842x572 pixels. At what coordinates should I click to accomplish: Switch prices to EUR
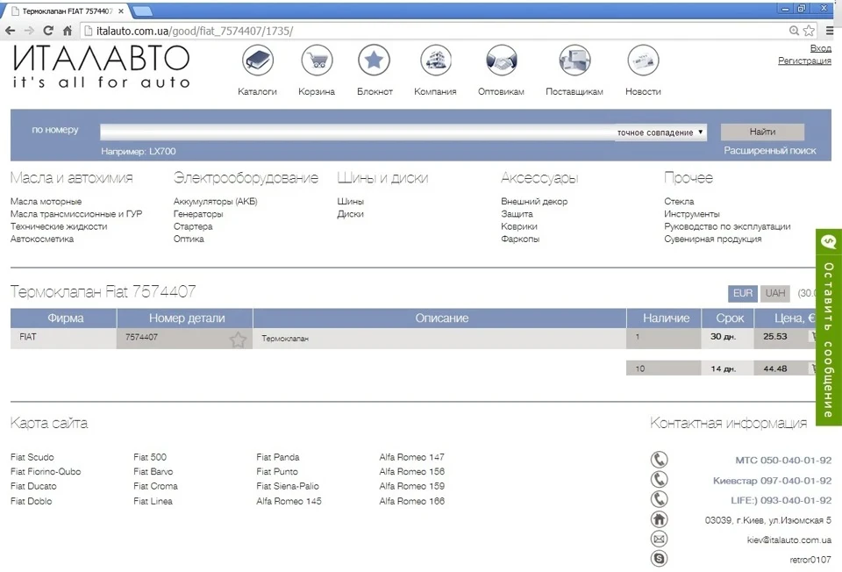click(x=743, y=293)
